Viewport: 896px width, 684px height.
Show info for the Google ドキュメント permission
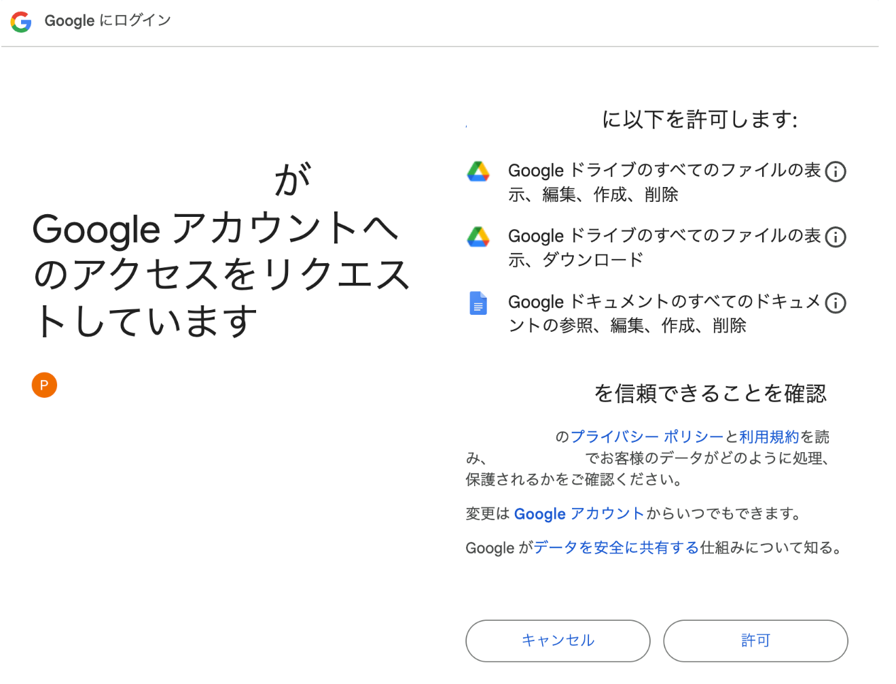point(836,303)
